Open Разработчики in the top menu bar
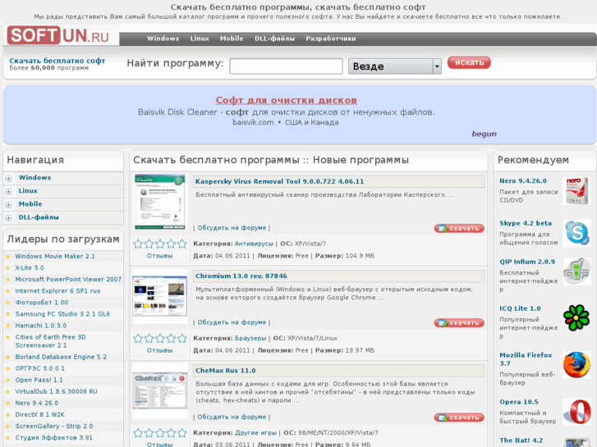The width and height of the screenshot is (597, 447). pos(330,39)
